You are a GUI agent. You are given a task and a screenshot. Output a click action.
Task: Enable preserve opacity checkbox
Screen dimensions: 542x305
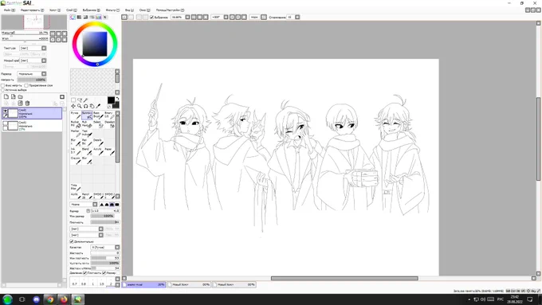[2, 85]
